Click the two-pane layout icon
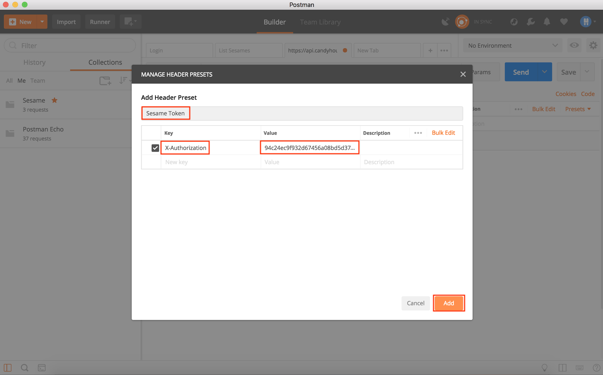The height and width of the screenshot is (375, 603). point(563,368)
